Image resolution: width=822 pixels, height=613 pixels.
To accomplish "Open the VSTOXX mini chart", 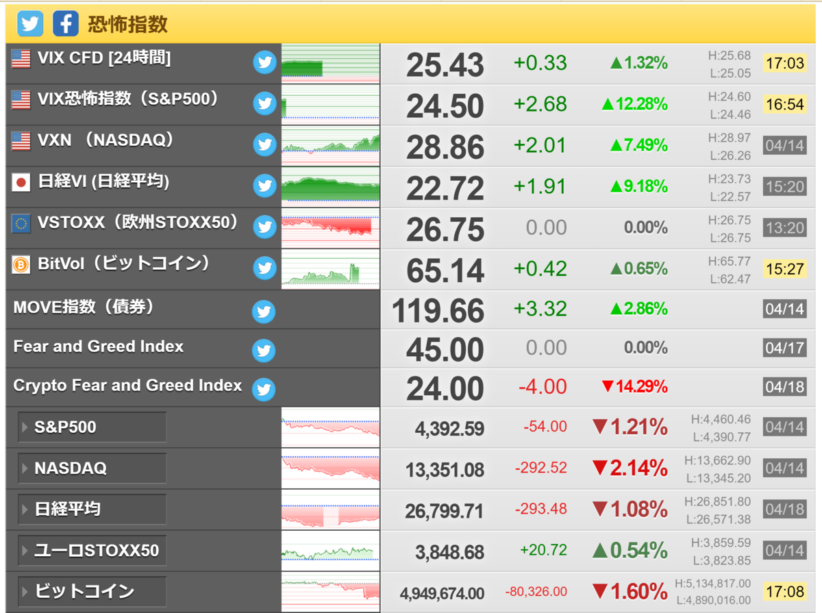I will pyautogui.click(x=331, y=227).
